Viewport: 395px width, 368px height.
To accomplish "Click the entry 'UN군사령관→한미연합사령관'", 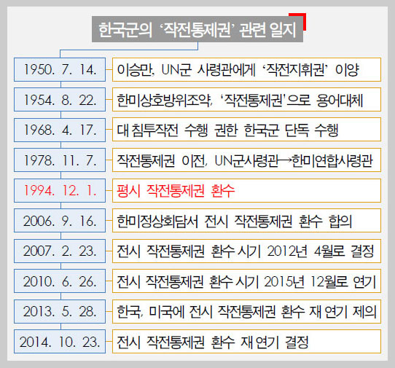I will (294, 160).
